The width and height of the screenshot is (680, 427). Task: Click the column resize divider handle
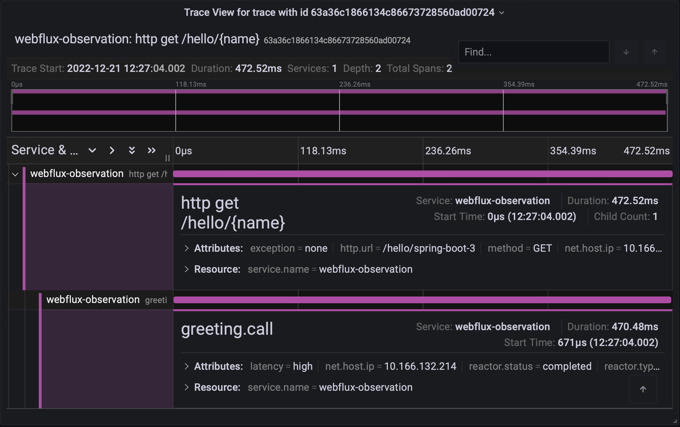(168, 158)
